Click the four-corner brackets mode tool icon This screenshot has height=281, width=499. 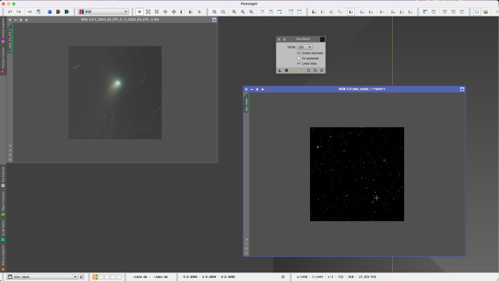[x=148, y=12]
